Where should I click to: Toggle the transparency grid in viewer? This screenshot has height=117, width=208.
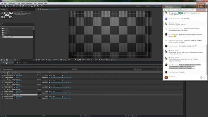point(80,60)
